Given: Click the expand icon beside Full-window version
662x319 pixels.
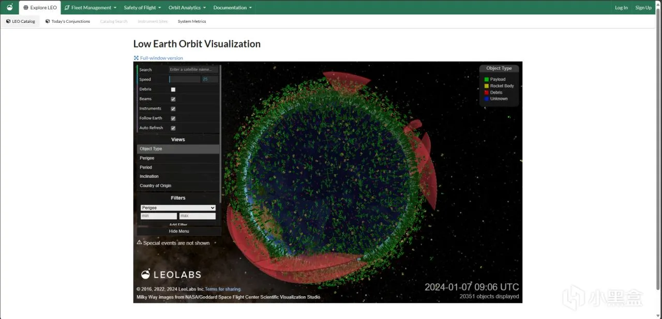Looking at the screenshot, I should coord(136,58).
